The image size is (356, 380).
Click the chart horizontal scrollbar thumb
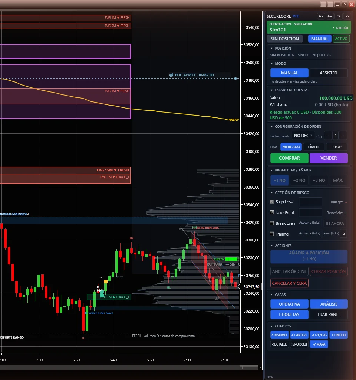pos(249,367)
